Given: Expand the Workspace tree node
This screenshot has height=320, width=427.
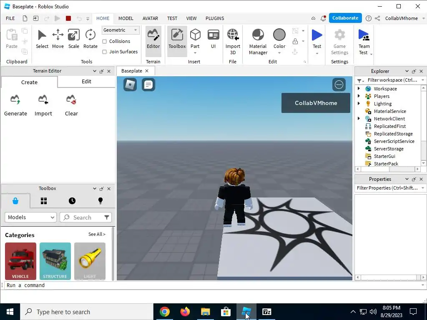Looking at the screenshot, I should (359, 88).
